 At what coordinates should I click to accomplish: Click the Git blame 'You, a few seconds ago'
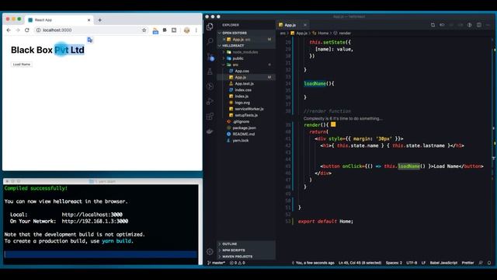coord(313,263)
